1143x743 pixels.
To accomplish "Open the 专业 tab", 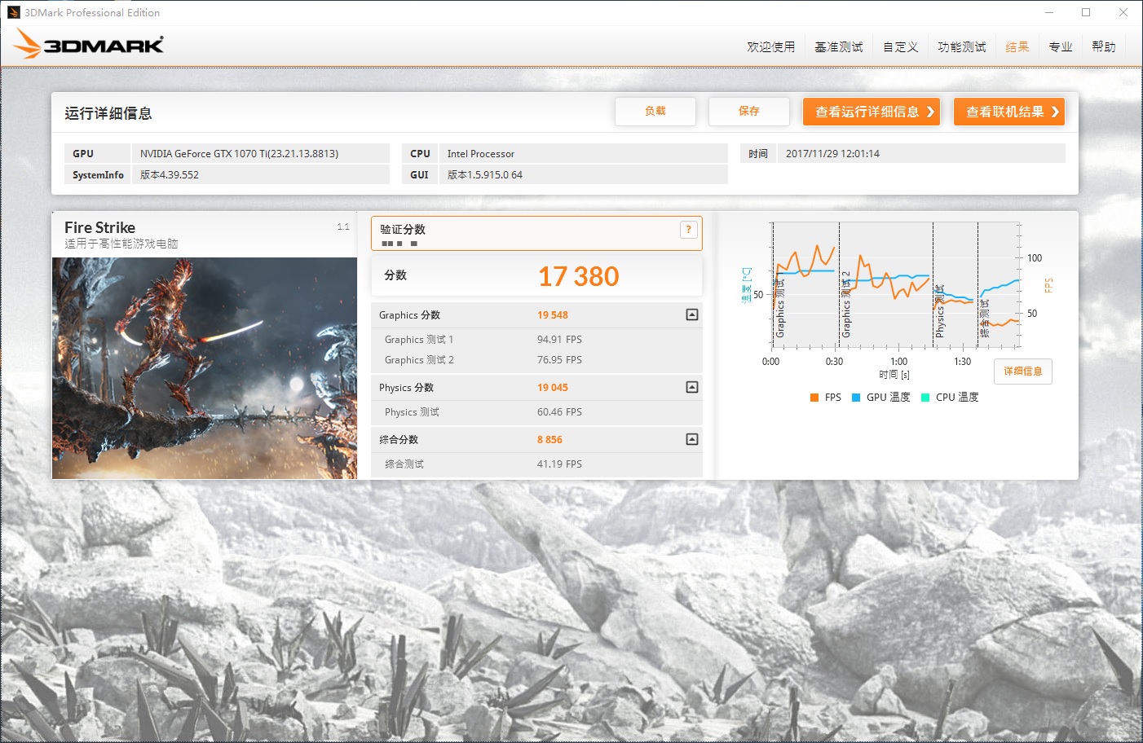I will (1061, 47).
